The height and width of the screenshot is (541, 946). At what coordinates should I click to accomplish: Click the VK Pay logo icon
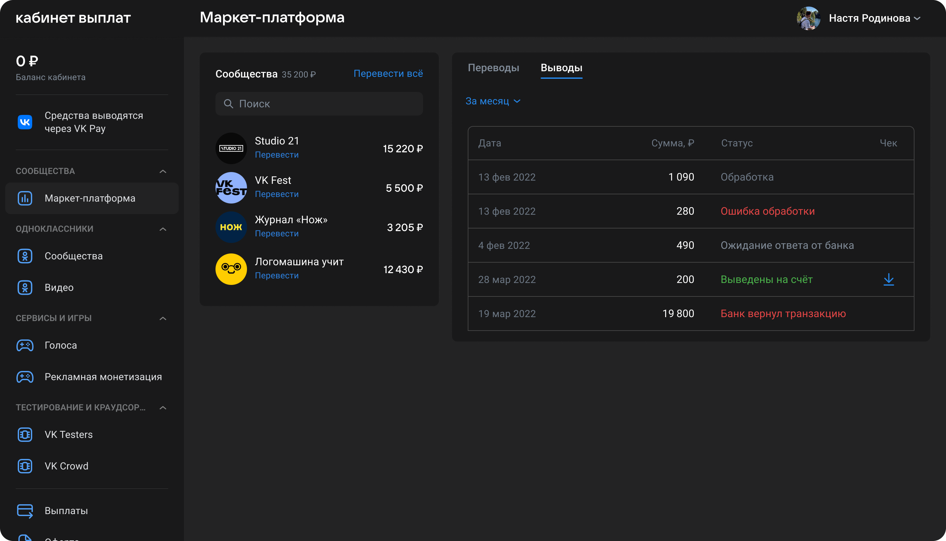pyautogui.click(x=25, y=122)
